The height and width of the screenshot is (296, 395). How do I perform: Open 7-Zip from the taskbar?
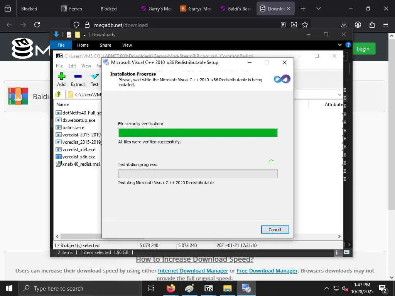(x=209, y=288)
